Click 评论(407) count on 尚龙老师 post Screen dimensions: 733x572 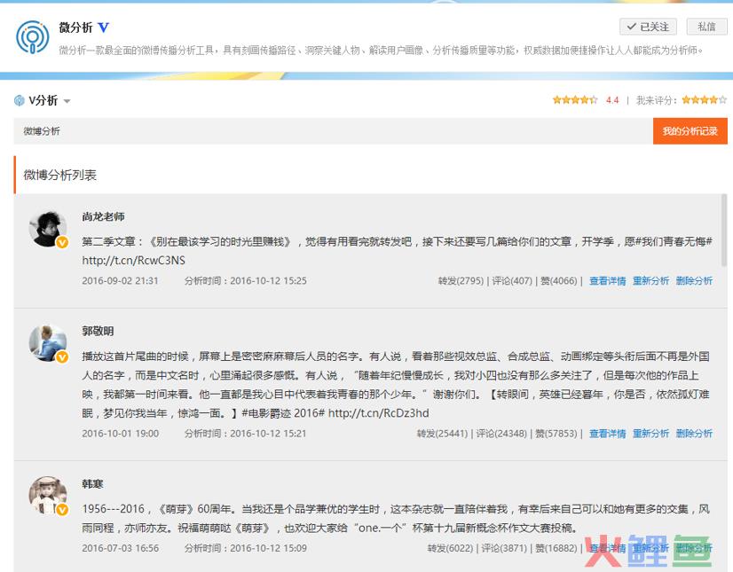click(512, 281)
